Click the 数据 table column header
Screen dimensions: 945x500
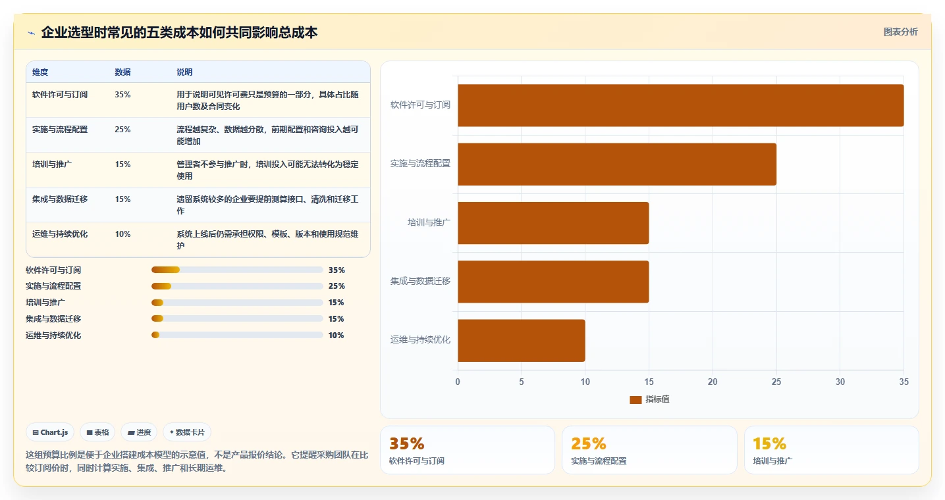tap(122, 72)
